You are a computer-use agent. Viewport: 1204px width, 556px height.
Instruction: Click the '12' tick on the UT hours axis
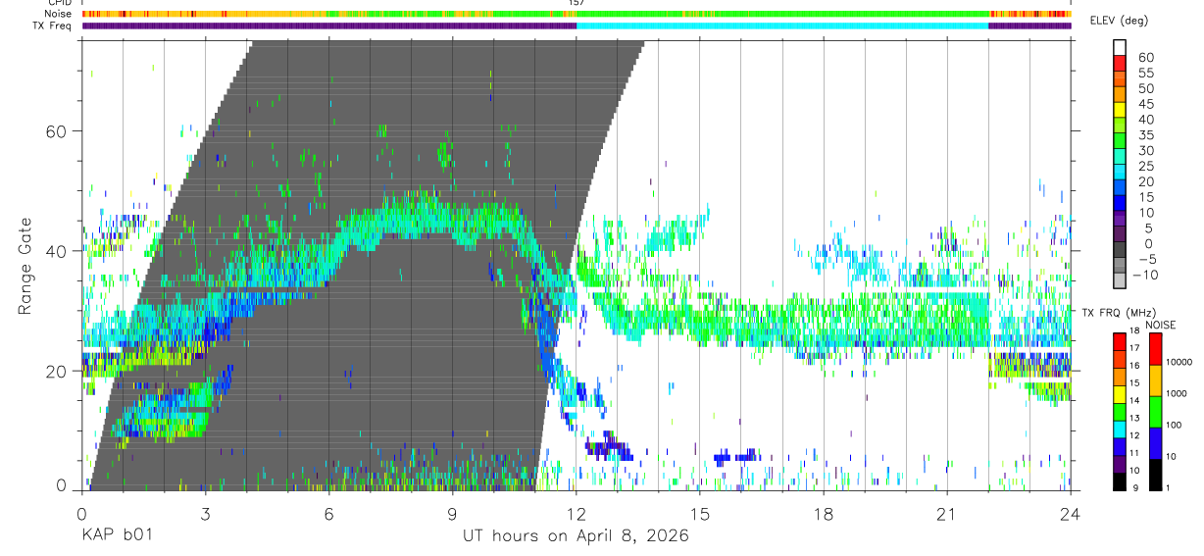[577, 513]
